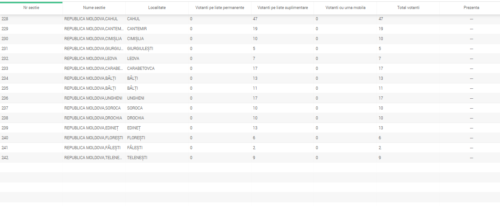Select REPUBLICA MOLDOVA,DROCHIA section name

click(93, 118)
